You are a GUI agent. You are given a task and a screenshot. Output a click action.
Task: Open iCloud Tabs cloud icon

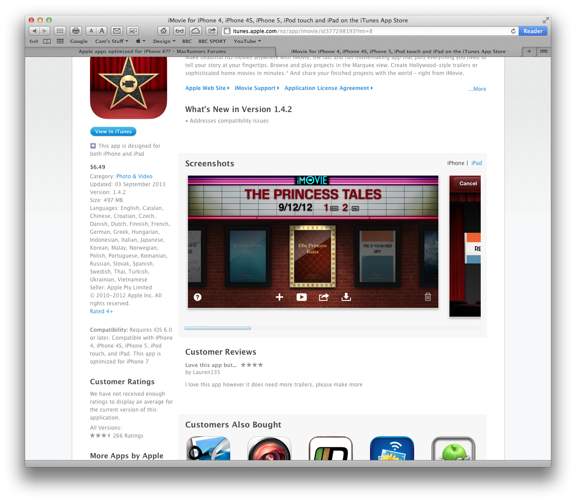(196, 31)
